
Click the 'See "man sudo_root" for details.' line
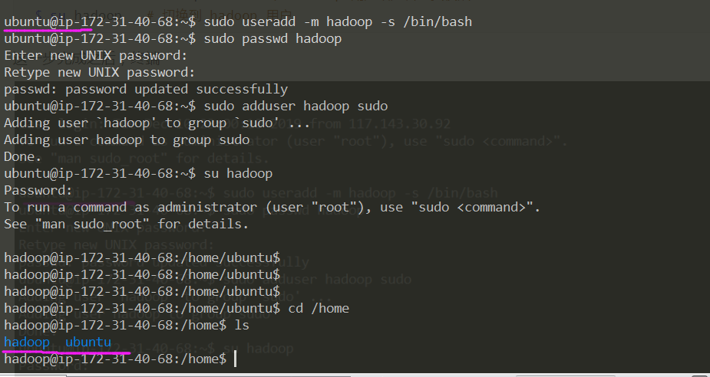[x=127, y=224]
